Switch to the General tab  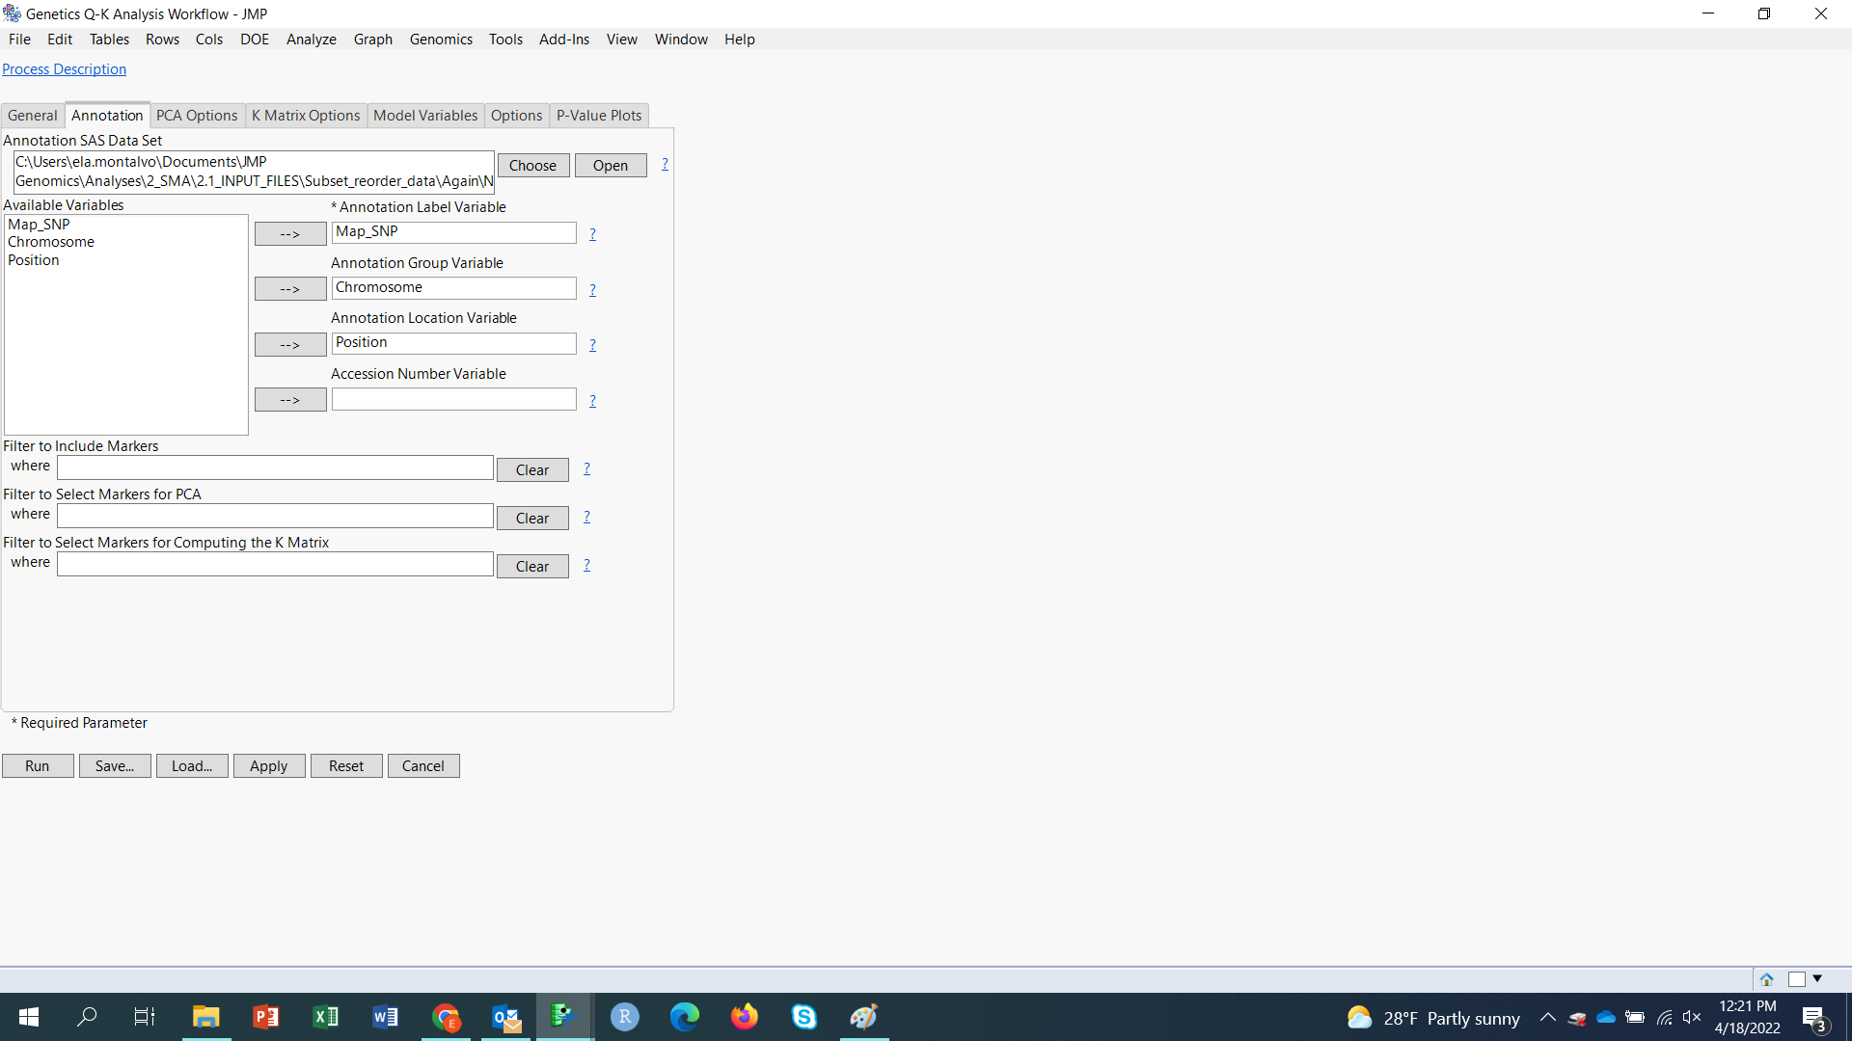tap(33, 116)
